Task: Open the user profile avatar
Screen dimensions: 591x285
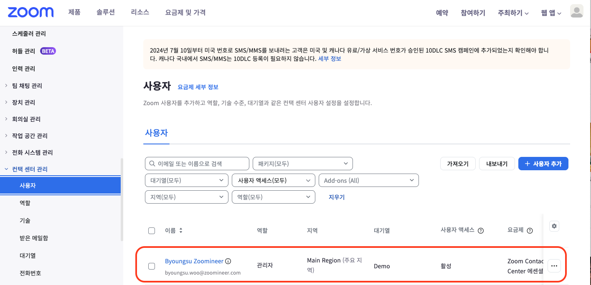Action: click(577, 11)
